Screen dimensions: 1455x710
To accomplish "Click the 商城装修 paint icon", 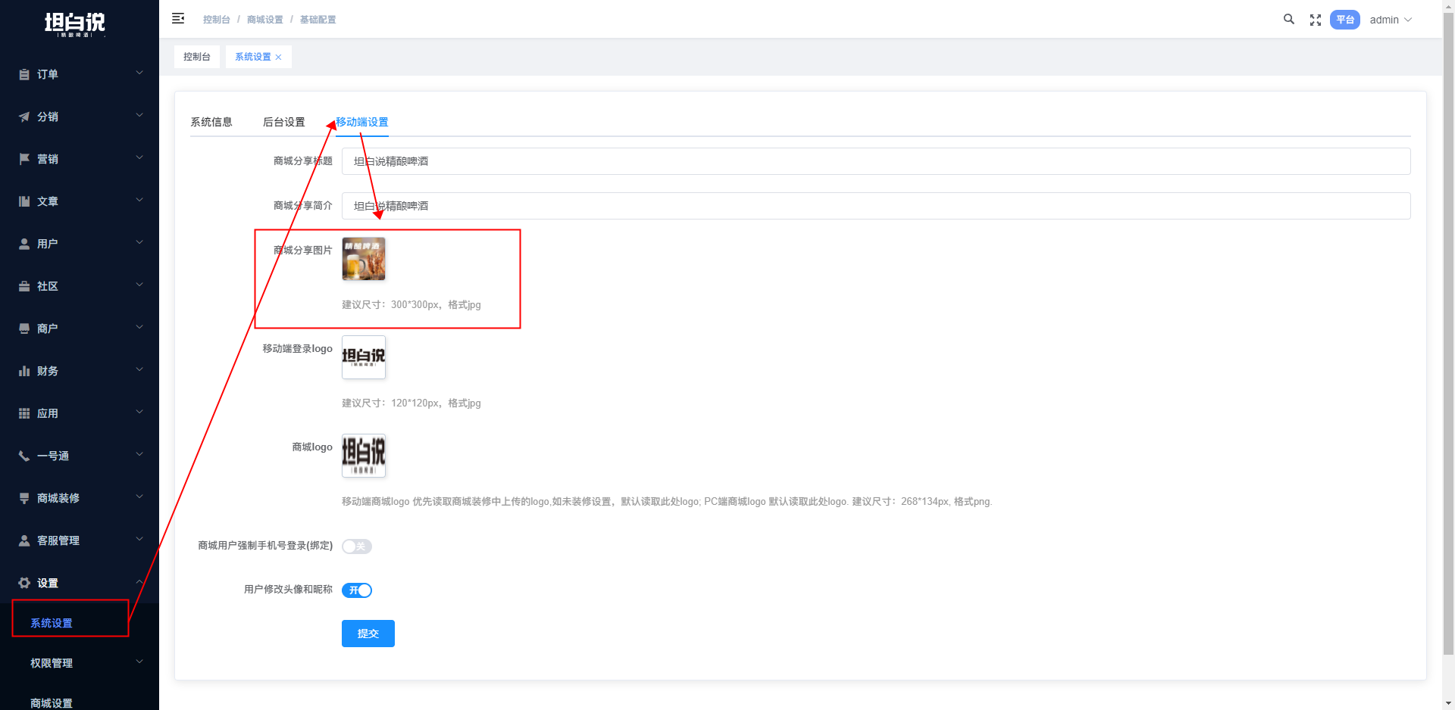I will 24,498.
